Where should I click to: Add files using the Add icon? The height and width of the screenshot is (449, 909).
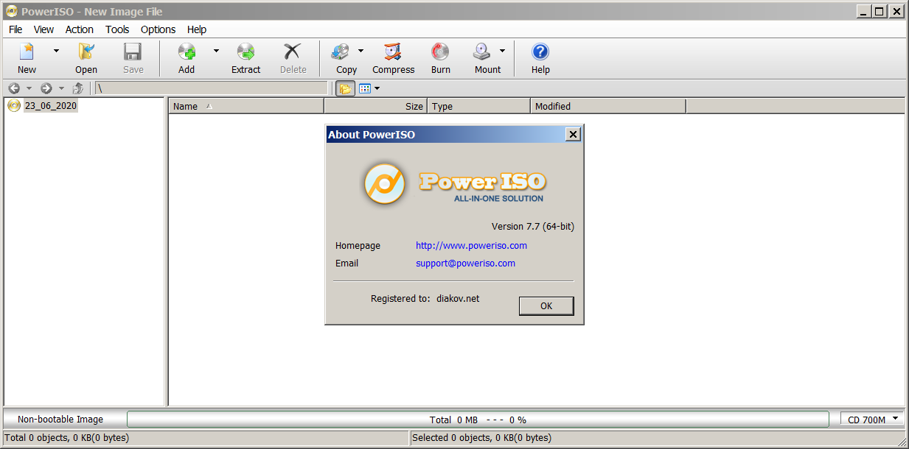pos(187,52)
